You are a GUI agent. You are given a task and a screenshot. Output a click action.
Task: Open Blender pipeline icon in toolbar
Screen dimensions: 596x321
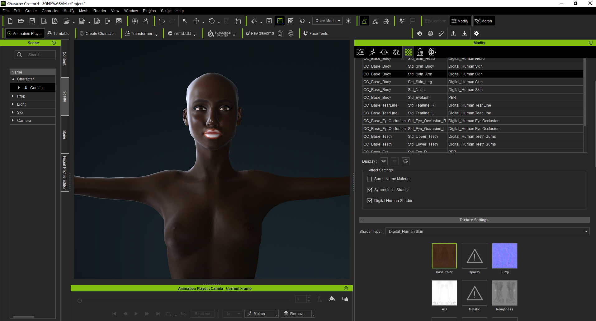click(x=419, y=33)
